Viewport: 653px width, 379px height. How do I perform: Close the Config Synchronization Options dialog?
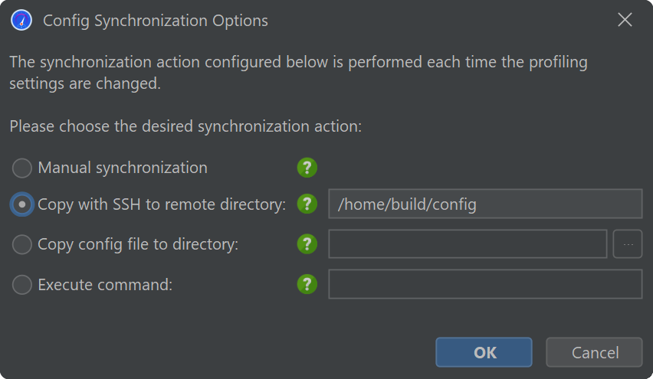pyautogui.click(x=625, y=20)
